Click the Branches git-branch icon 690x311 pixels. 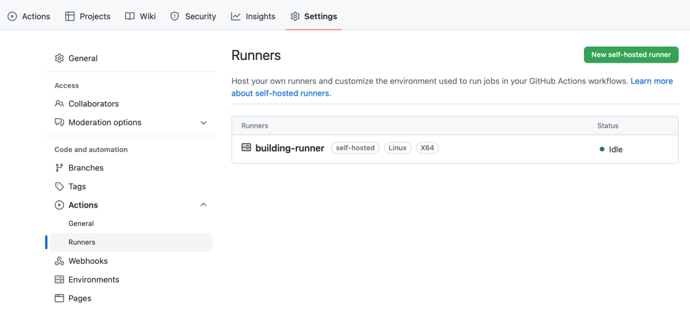(x=59, y=168)
